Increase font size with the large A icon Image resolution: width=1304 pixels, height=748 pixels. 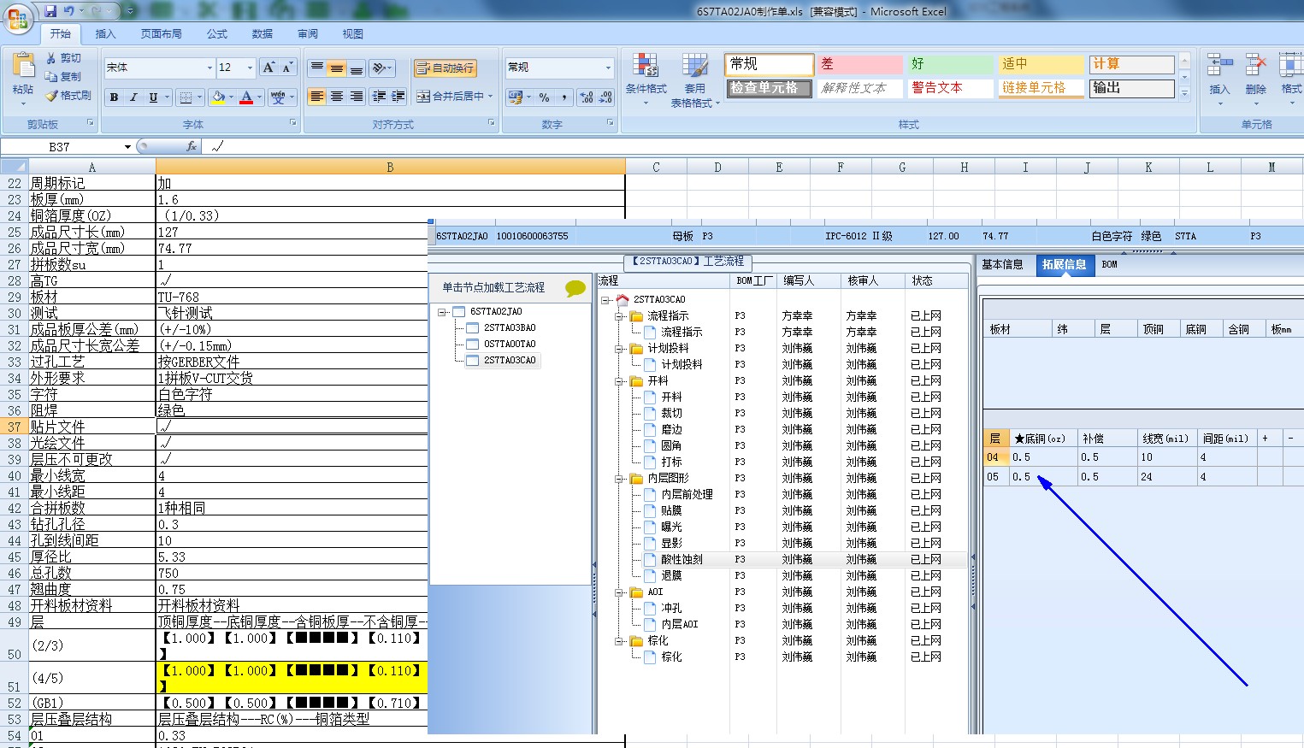coord(268,68)
